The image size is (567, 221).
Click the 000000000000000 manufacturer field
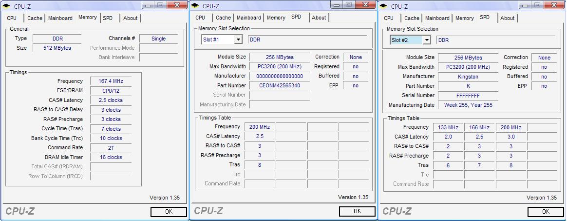coord(280,76)
